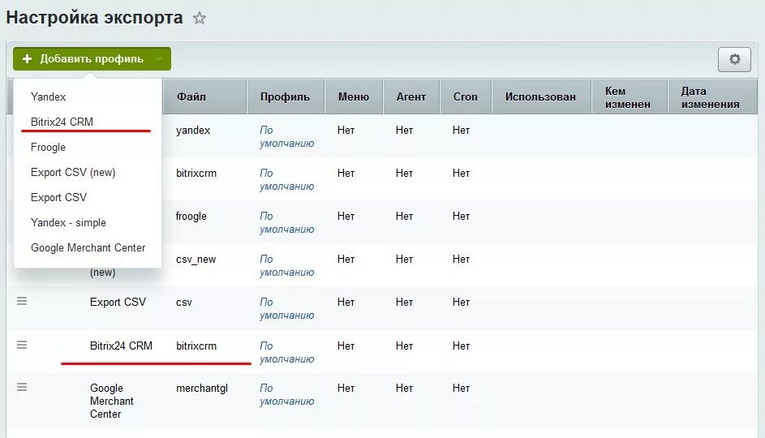The width and height of the screenshot is (765, 438).
Task: Click the Кем изменен column header
Action: pyautogui.click(x=627, y=97)
